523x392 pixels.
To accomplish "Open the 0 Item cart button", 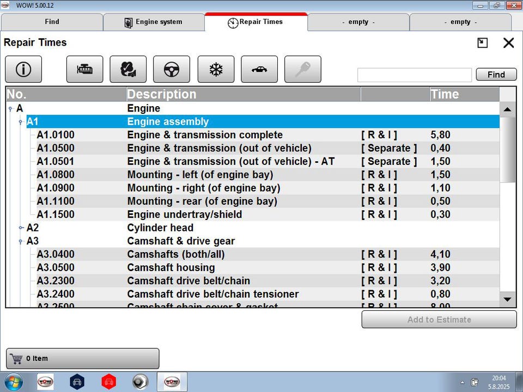I will pyautogui.click(x=82, y=359).
